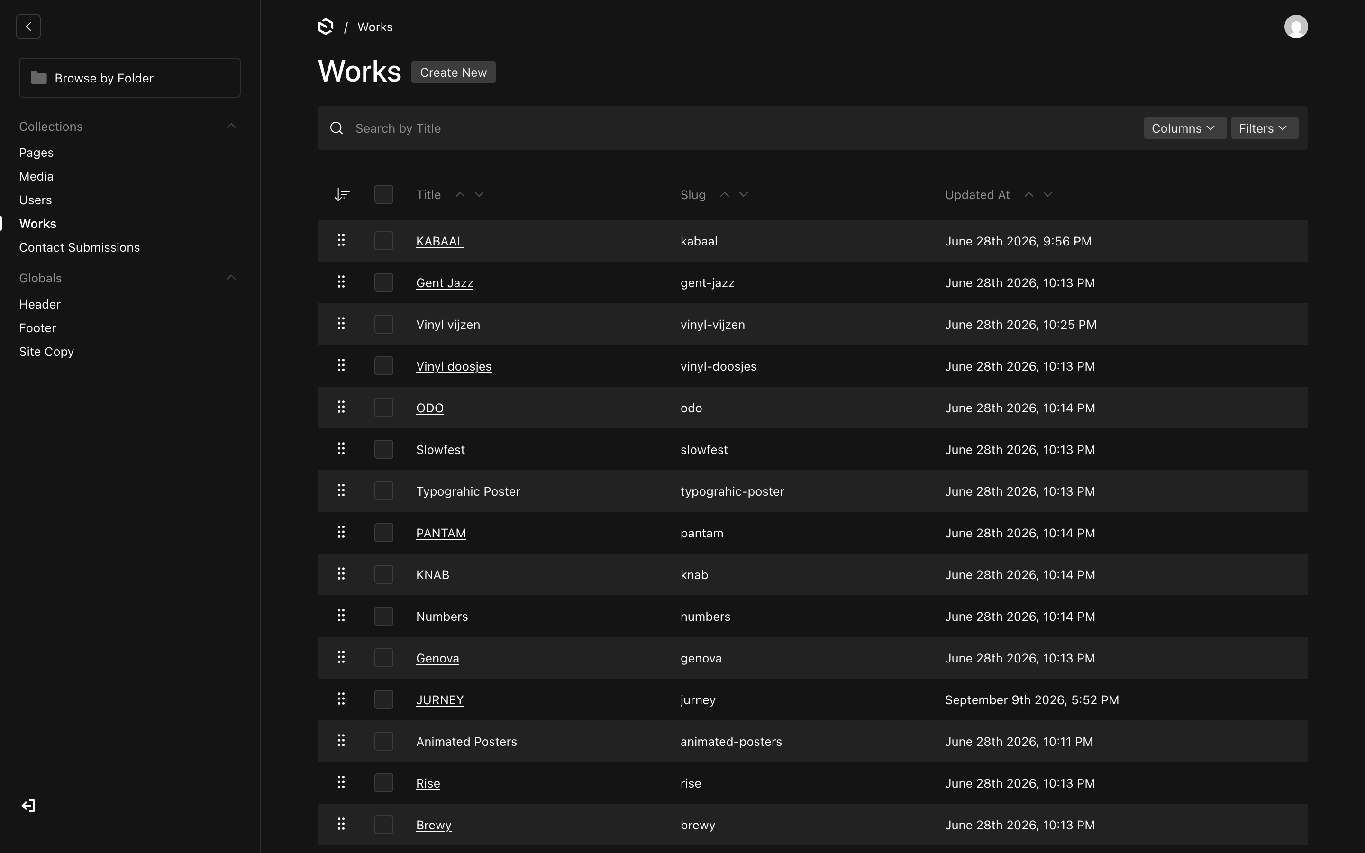Open Contact Submissions collection
The height and width of the screenshot is (853, 1365).
[80, 247]
